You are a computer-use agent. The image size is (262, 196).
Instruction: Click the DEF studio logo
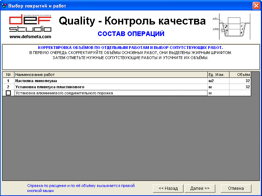pos(30,24)
